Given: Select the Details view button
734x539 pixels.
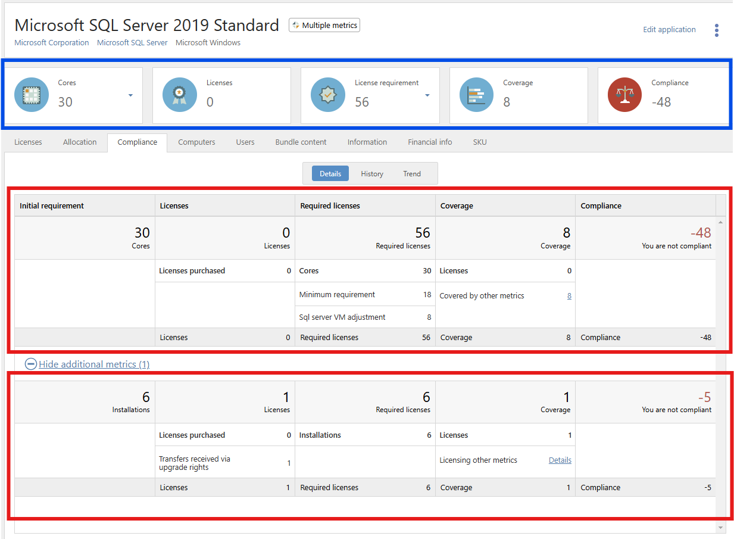Looking at the screenshot, I should coord(330,173).
